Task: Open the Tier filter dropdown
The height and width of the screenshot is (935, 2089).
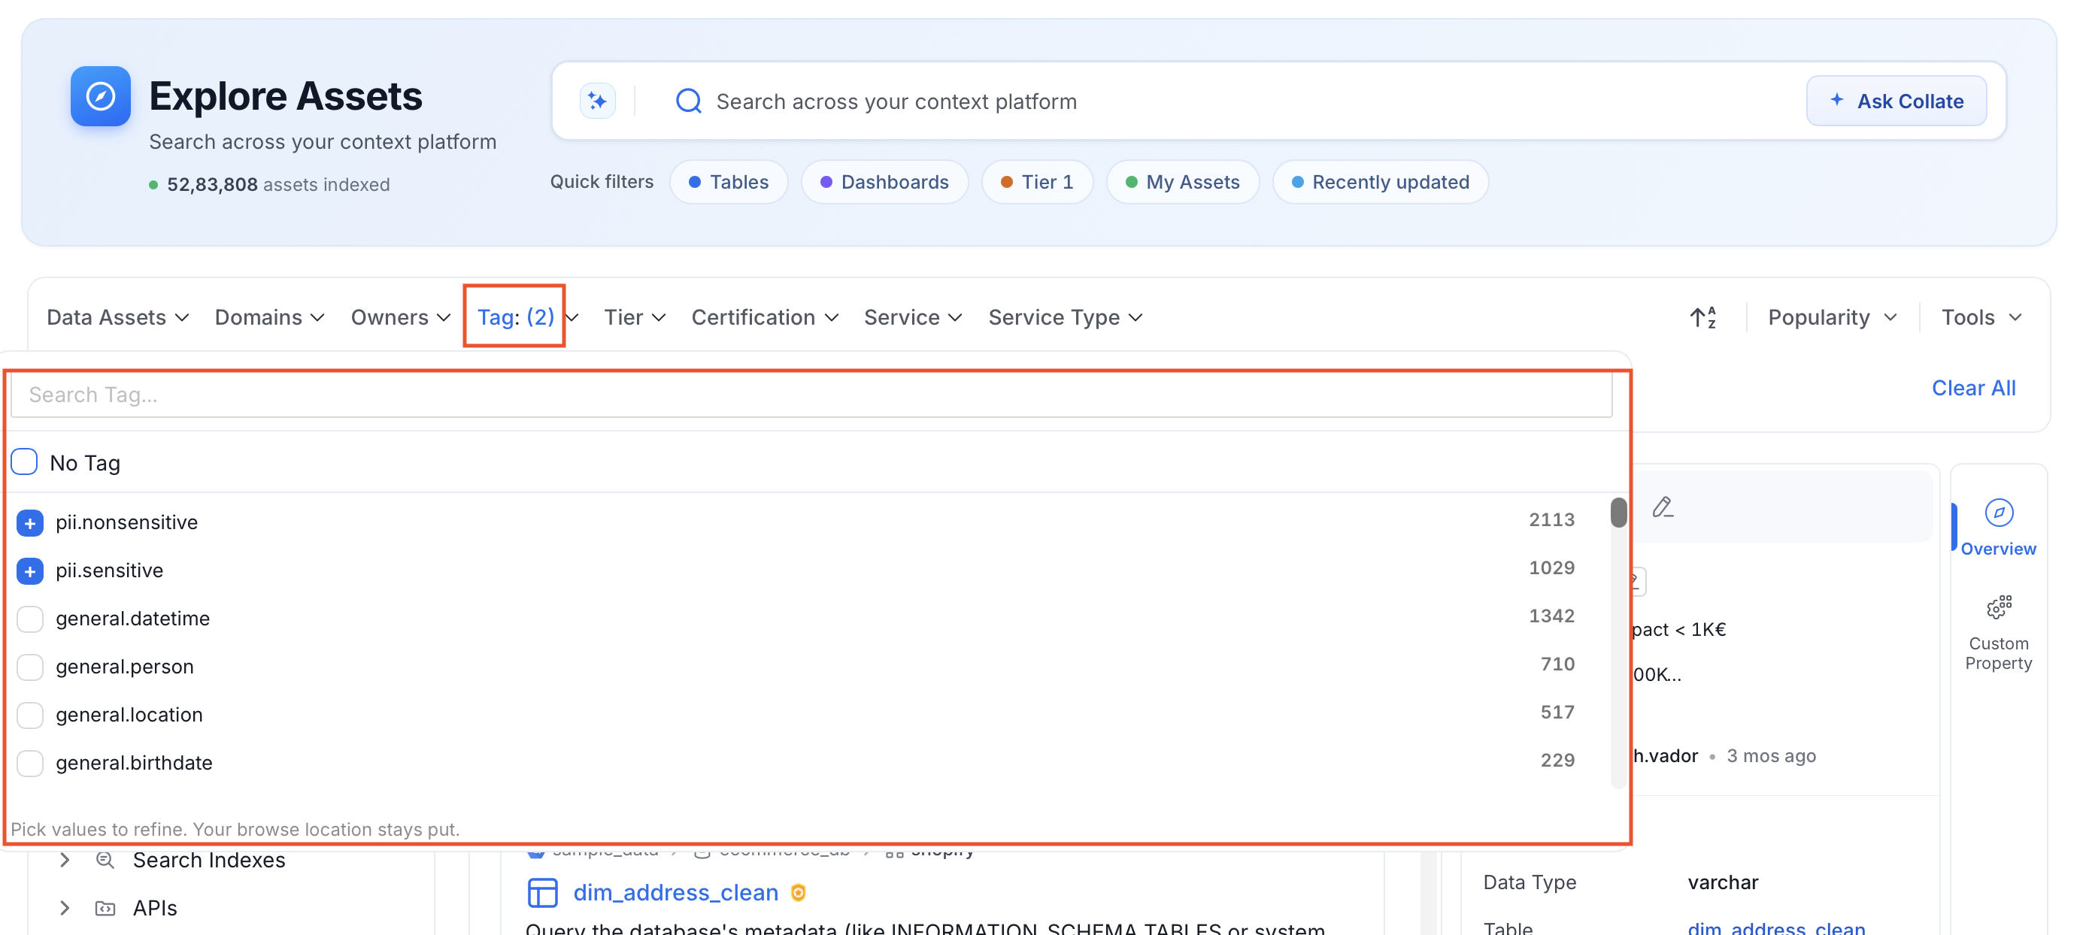Action: pyautogui.click(x=634, y=318)
